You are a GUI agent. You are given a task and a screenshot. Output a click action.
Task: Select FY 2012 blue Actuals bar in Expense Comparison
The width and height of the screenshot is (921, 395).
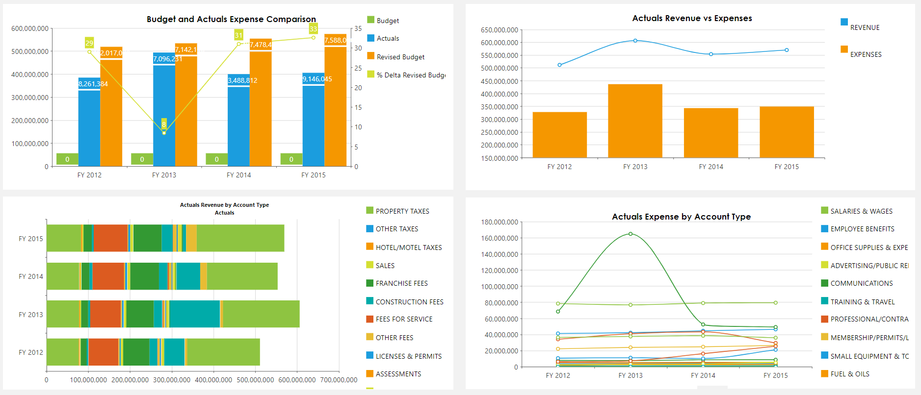[x=89, y=122]
